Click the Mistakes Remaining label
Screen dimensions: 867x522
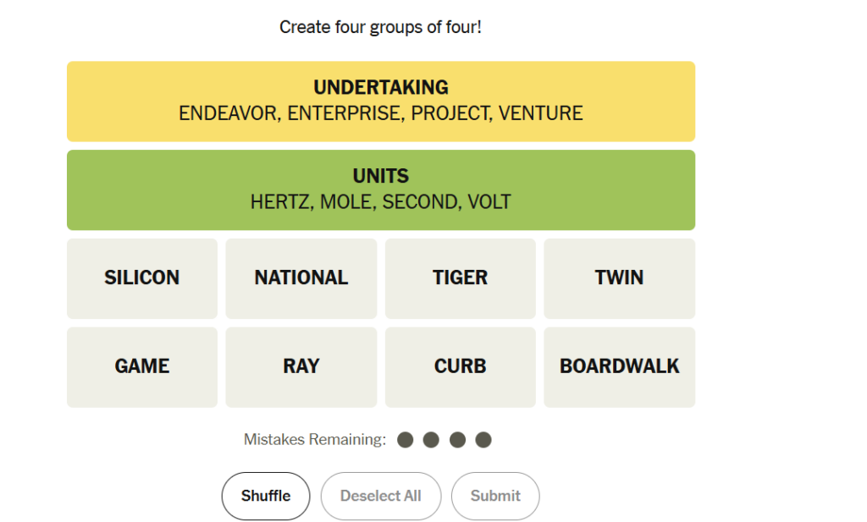(315, 440)
